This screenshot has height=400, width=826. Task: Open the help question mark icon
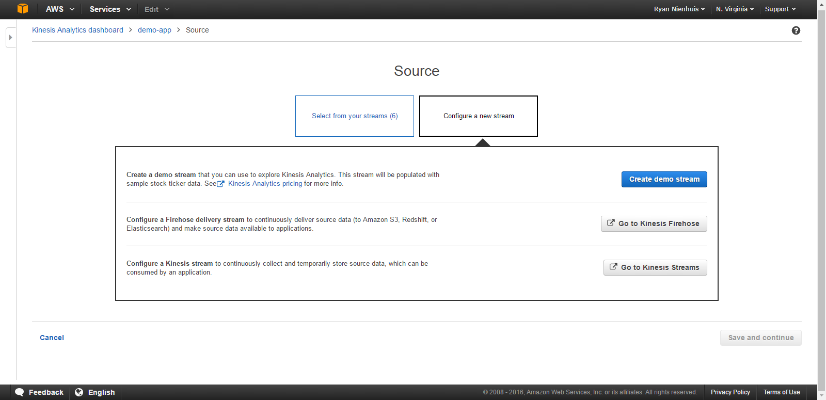[796, 30]
